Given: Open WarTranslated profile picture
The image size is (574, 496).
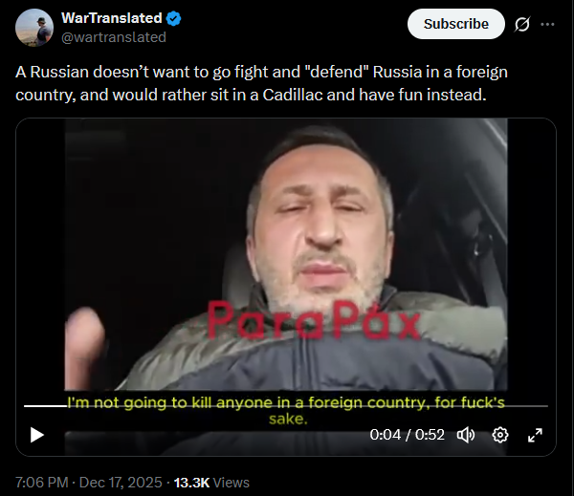Looking at the screenshot, I should 34,28.
